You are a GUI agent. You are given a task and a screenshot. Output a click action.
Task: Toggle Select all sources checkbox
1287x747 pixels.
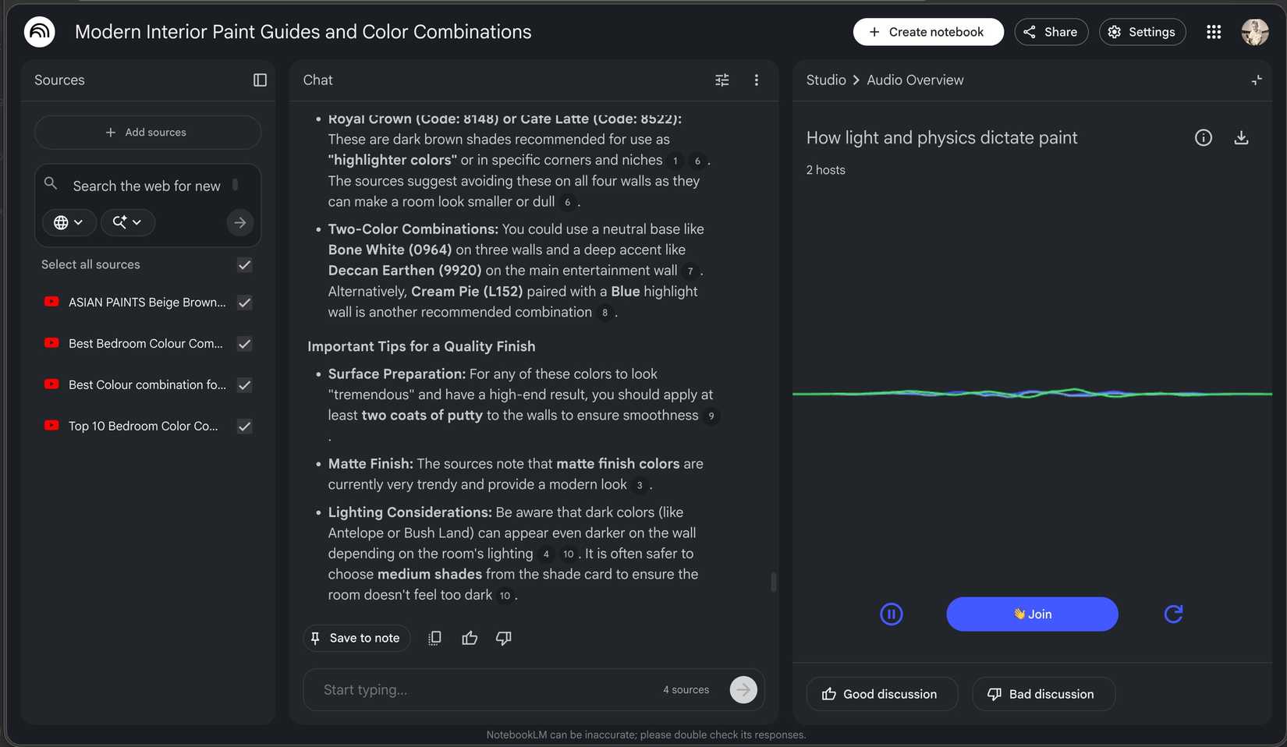[x=244, y=265]
